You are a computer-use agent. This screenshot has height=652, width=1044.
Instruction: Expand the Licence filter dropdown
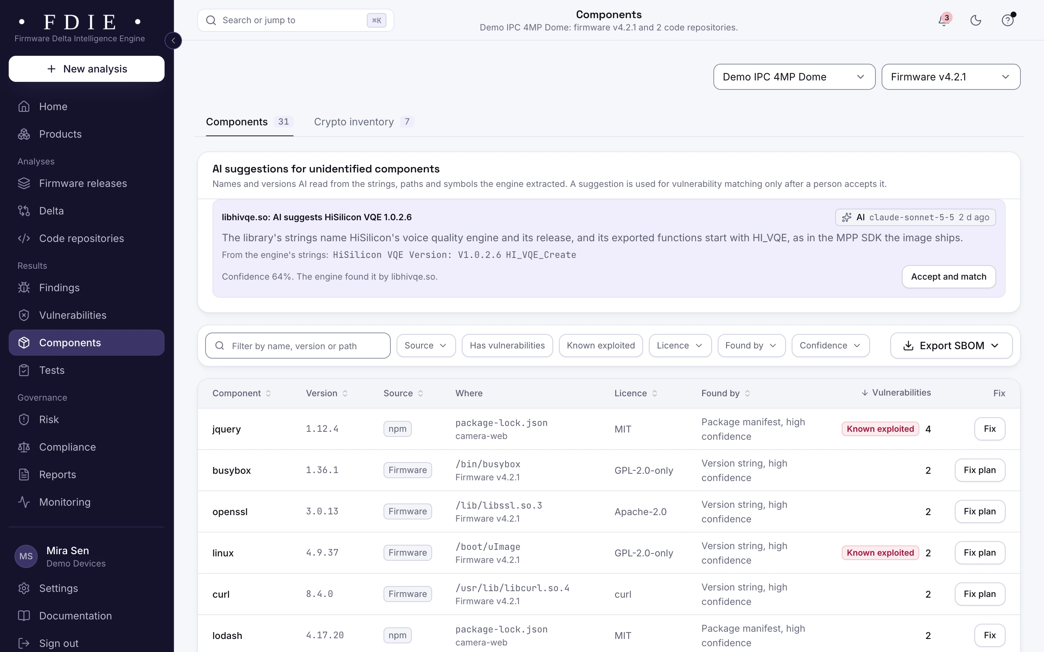coord(680,346)
